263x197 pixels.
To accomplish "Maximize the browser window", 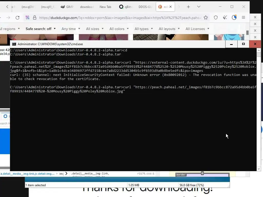I will coord(232,7).
